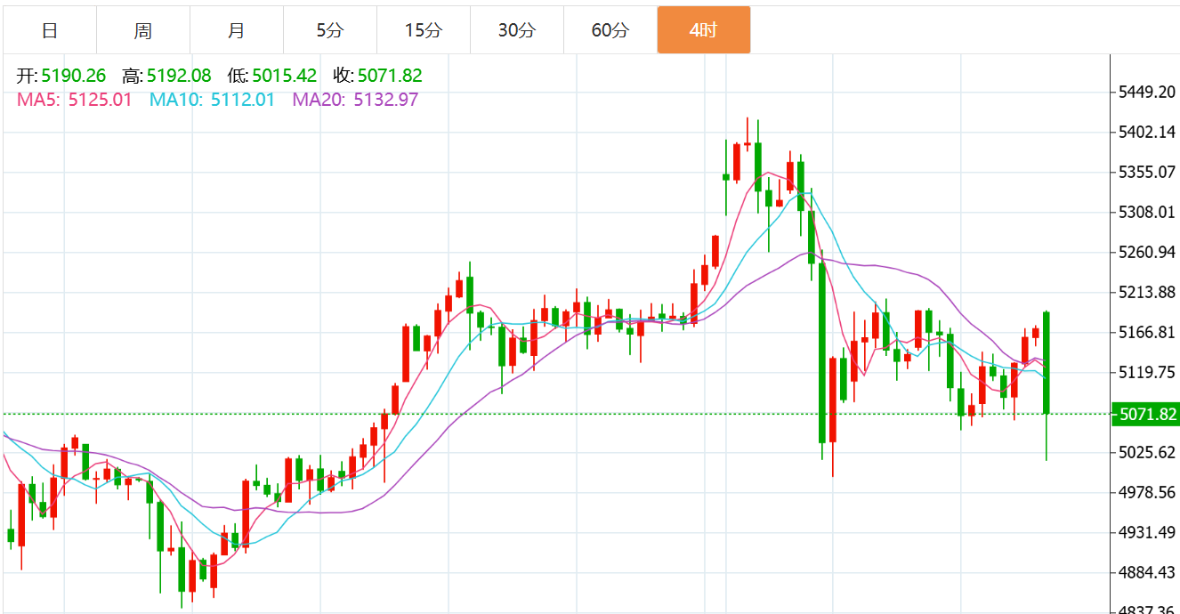The height and width of the screenshot is (614, 1180).
Task: Click the opening price 5190.26 value
Action: pos(74,77)
